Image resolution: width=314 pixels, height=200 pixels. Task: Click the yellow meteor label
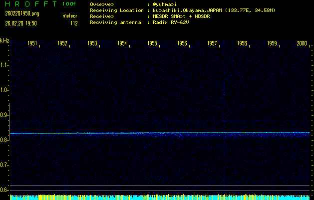coord(69,16)
